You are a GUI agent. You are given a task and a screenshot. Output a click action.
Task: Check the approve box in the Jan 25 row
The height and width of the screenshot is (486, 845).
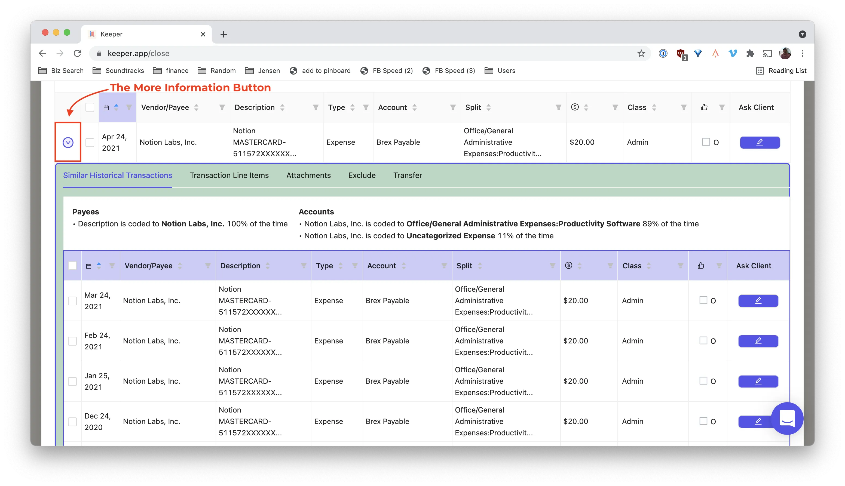click(x=703, y=381)
